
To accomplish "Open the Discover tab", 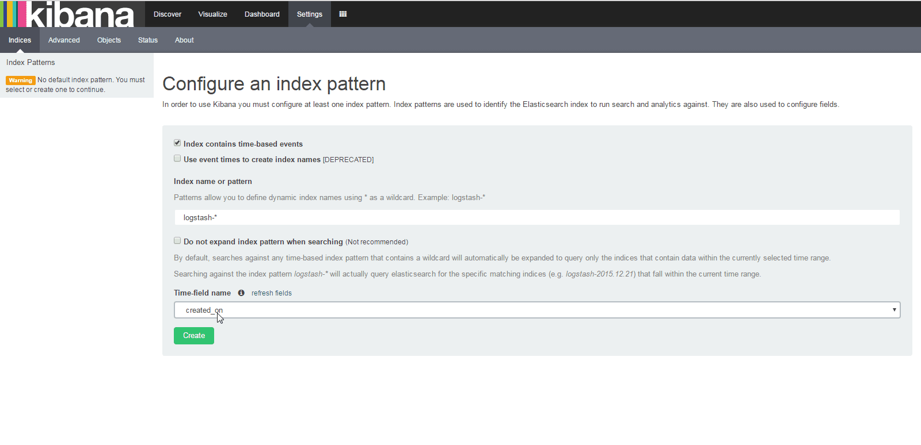I will (x=168, y=14).
